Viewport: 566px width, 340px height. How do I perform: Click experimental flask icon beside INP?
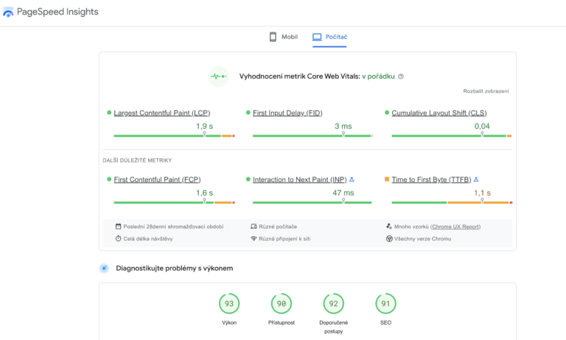(352, 180)
